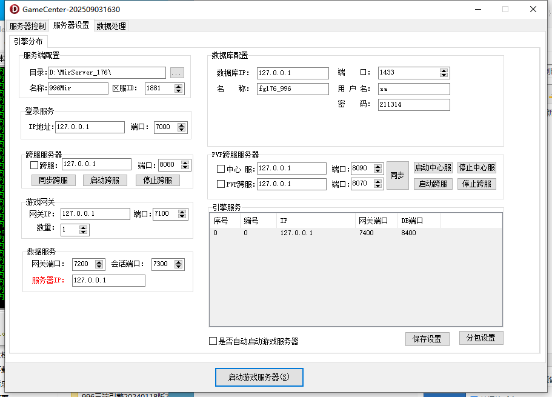Click 启动游戏服务器(S) button
The width and height of the screenshot is (552, 397).
[259, 377]
